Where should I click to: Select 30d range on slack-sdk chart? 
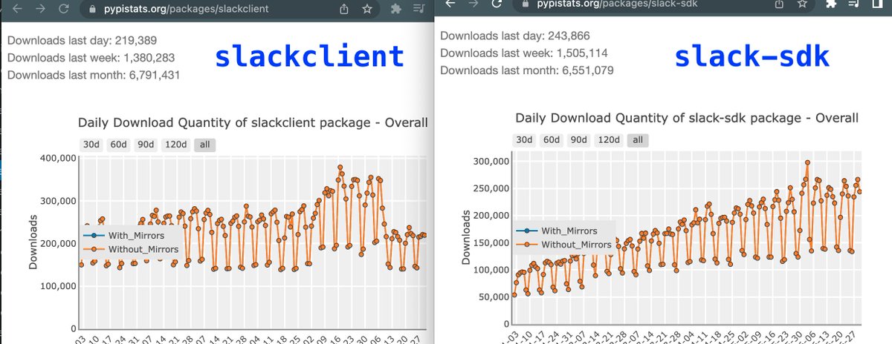pyautogui.click(x=524, y=139)
